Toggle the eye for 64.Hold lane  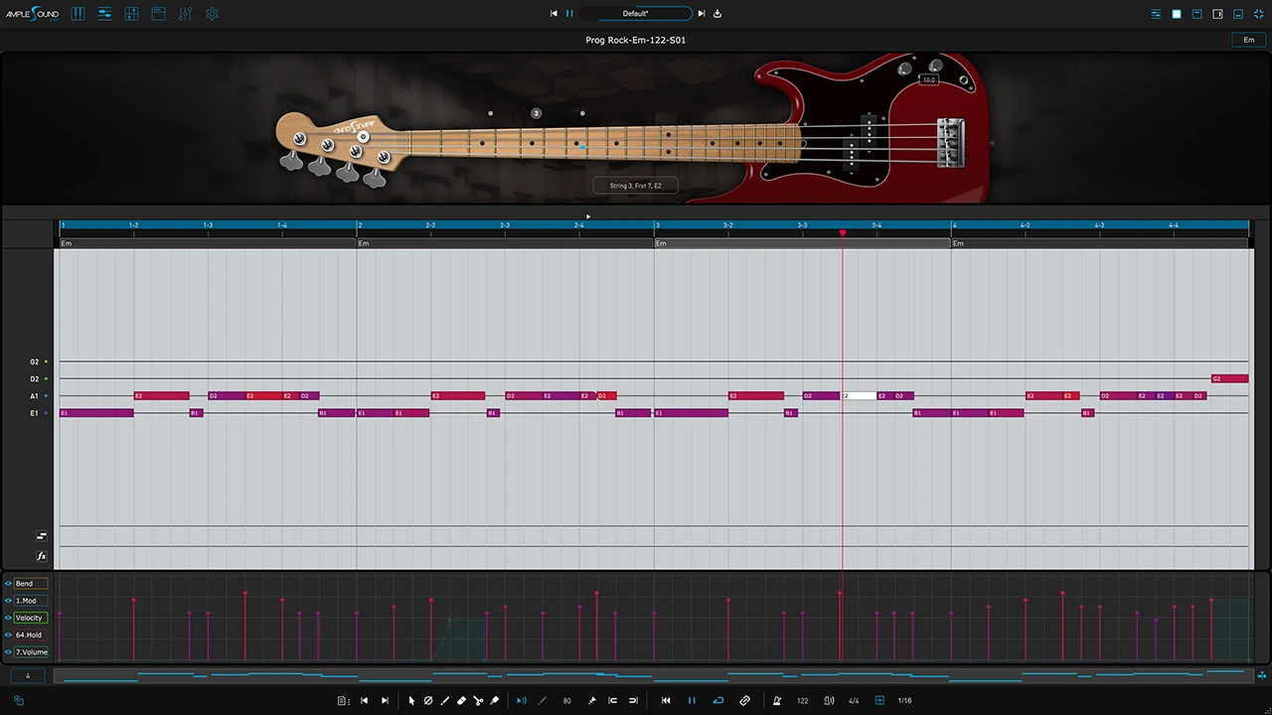tap(9, 635)
